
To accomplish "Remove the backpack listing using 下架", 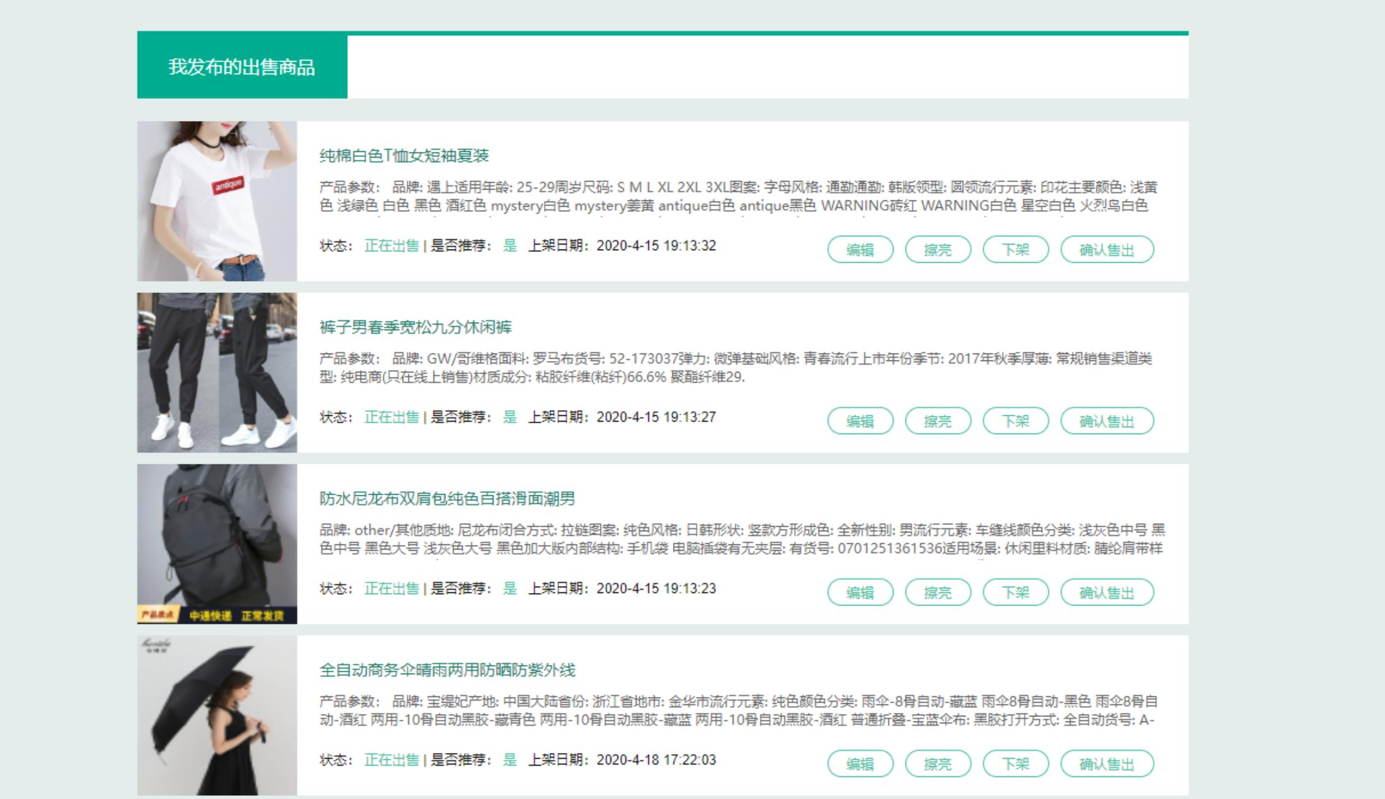I will click(1015, 592).
